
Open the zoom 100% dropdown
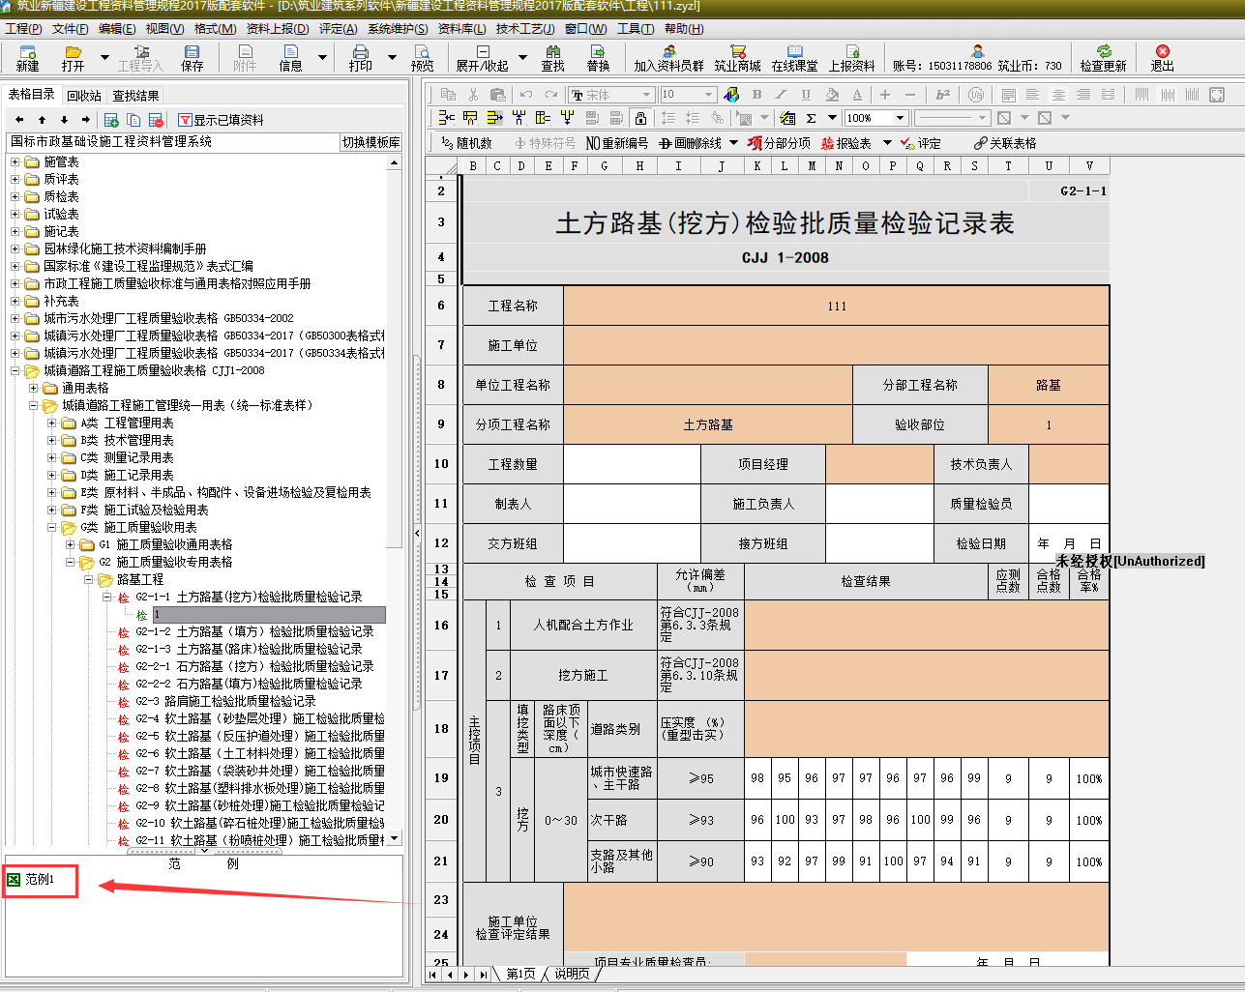click(x=900, y=118)
